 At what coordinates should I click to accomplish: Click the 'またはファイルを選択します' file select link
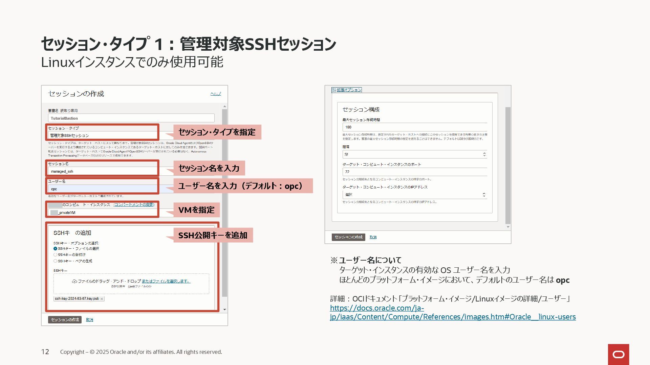(166, 281)
